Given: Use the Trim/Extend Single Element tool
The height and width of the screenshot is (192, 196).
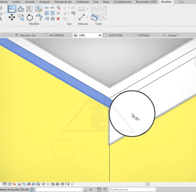Looking at the screenshot, I should pyautogui.click(x=47, y=18).
